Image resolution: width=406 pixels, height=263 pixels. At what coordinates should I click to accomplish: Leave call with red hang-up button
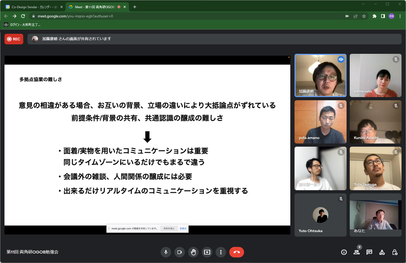(x=236, y=252)
